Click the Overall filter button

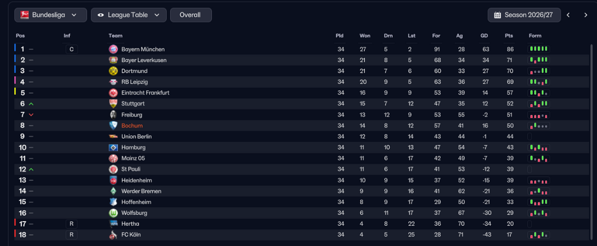[191, 15]
